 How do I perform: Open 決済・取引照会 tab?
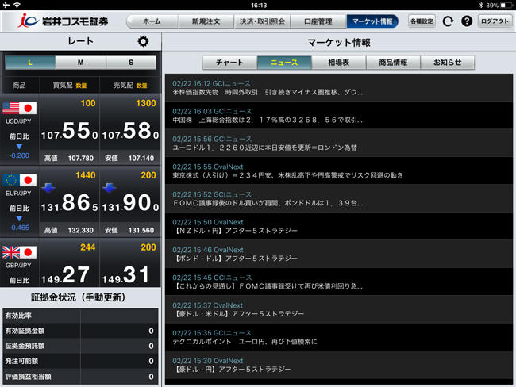[262, 21]
